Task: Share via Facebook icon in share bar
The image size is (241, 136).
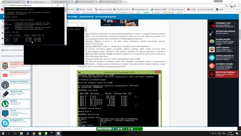Action: 116,129
